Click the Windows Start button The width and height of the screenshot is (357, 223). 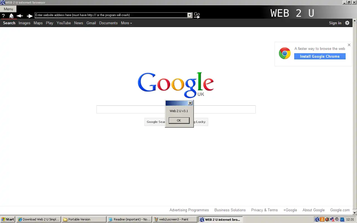[8, 219]
